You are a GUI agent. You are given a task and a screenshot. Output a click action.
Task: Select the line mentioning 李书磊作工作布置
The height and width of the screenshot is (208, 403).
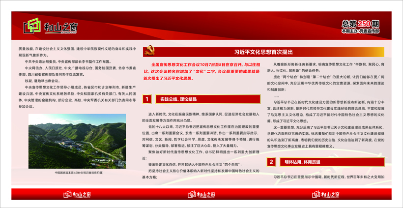pyautogui.click(x=68, y=61)
